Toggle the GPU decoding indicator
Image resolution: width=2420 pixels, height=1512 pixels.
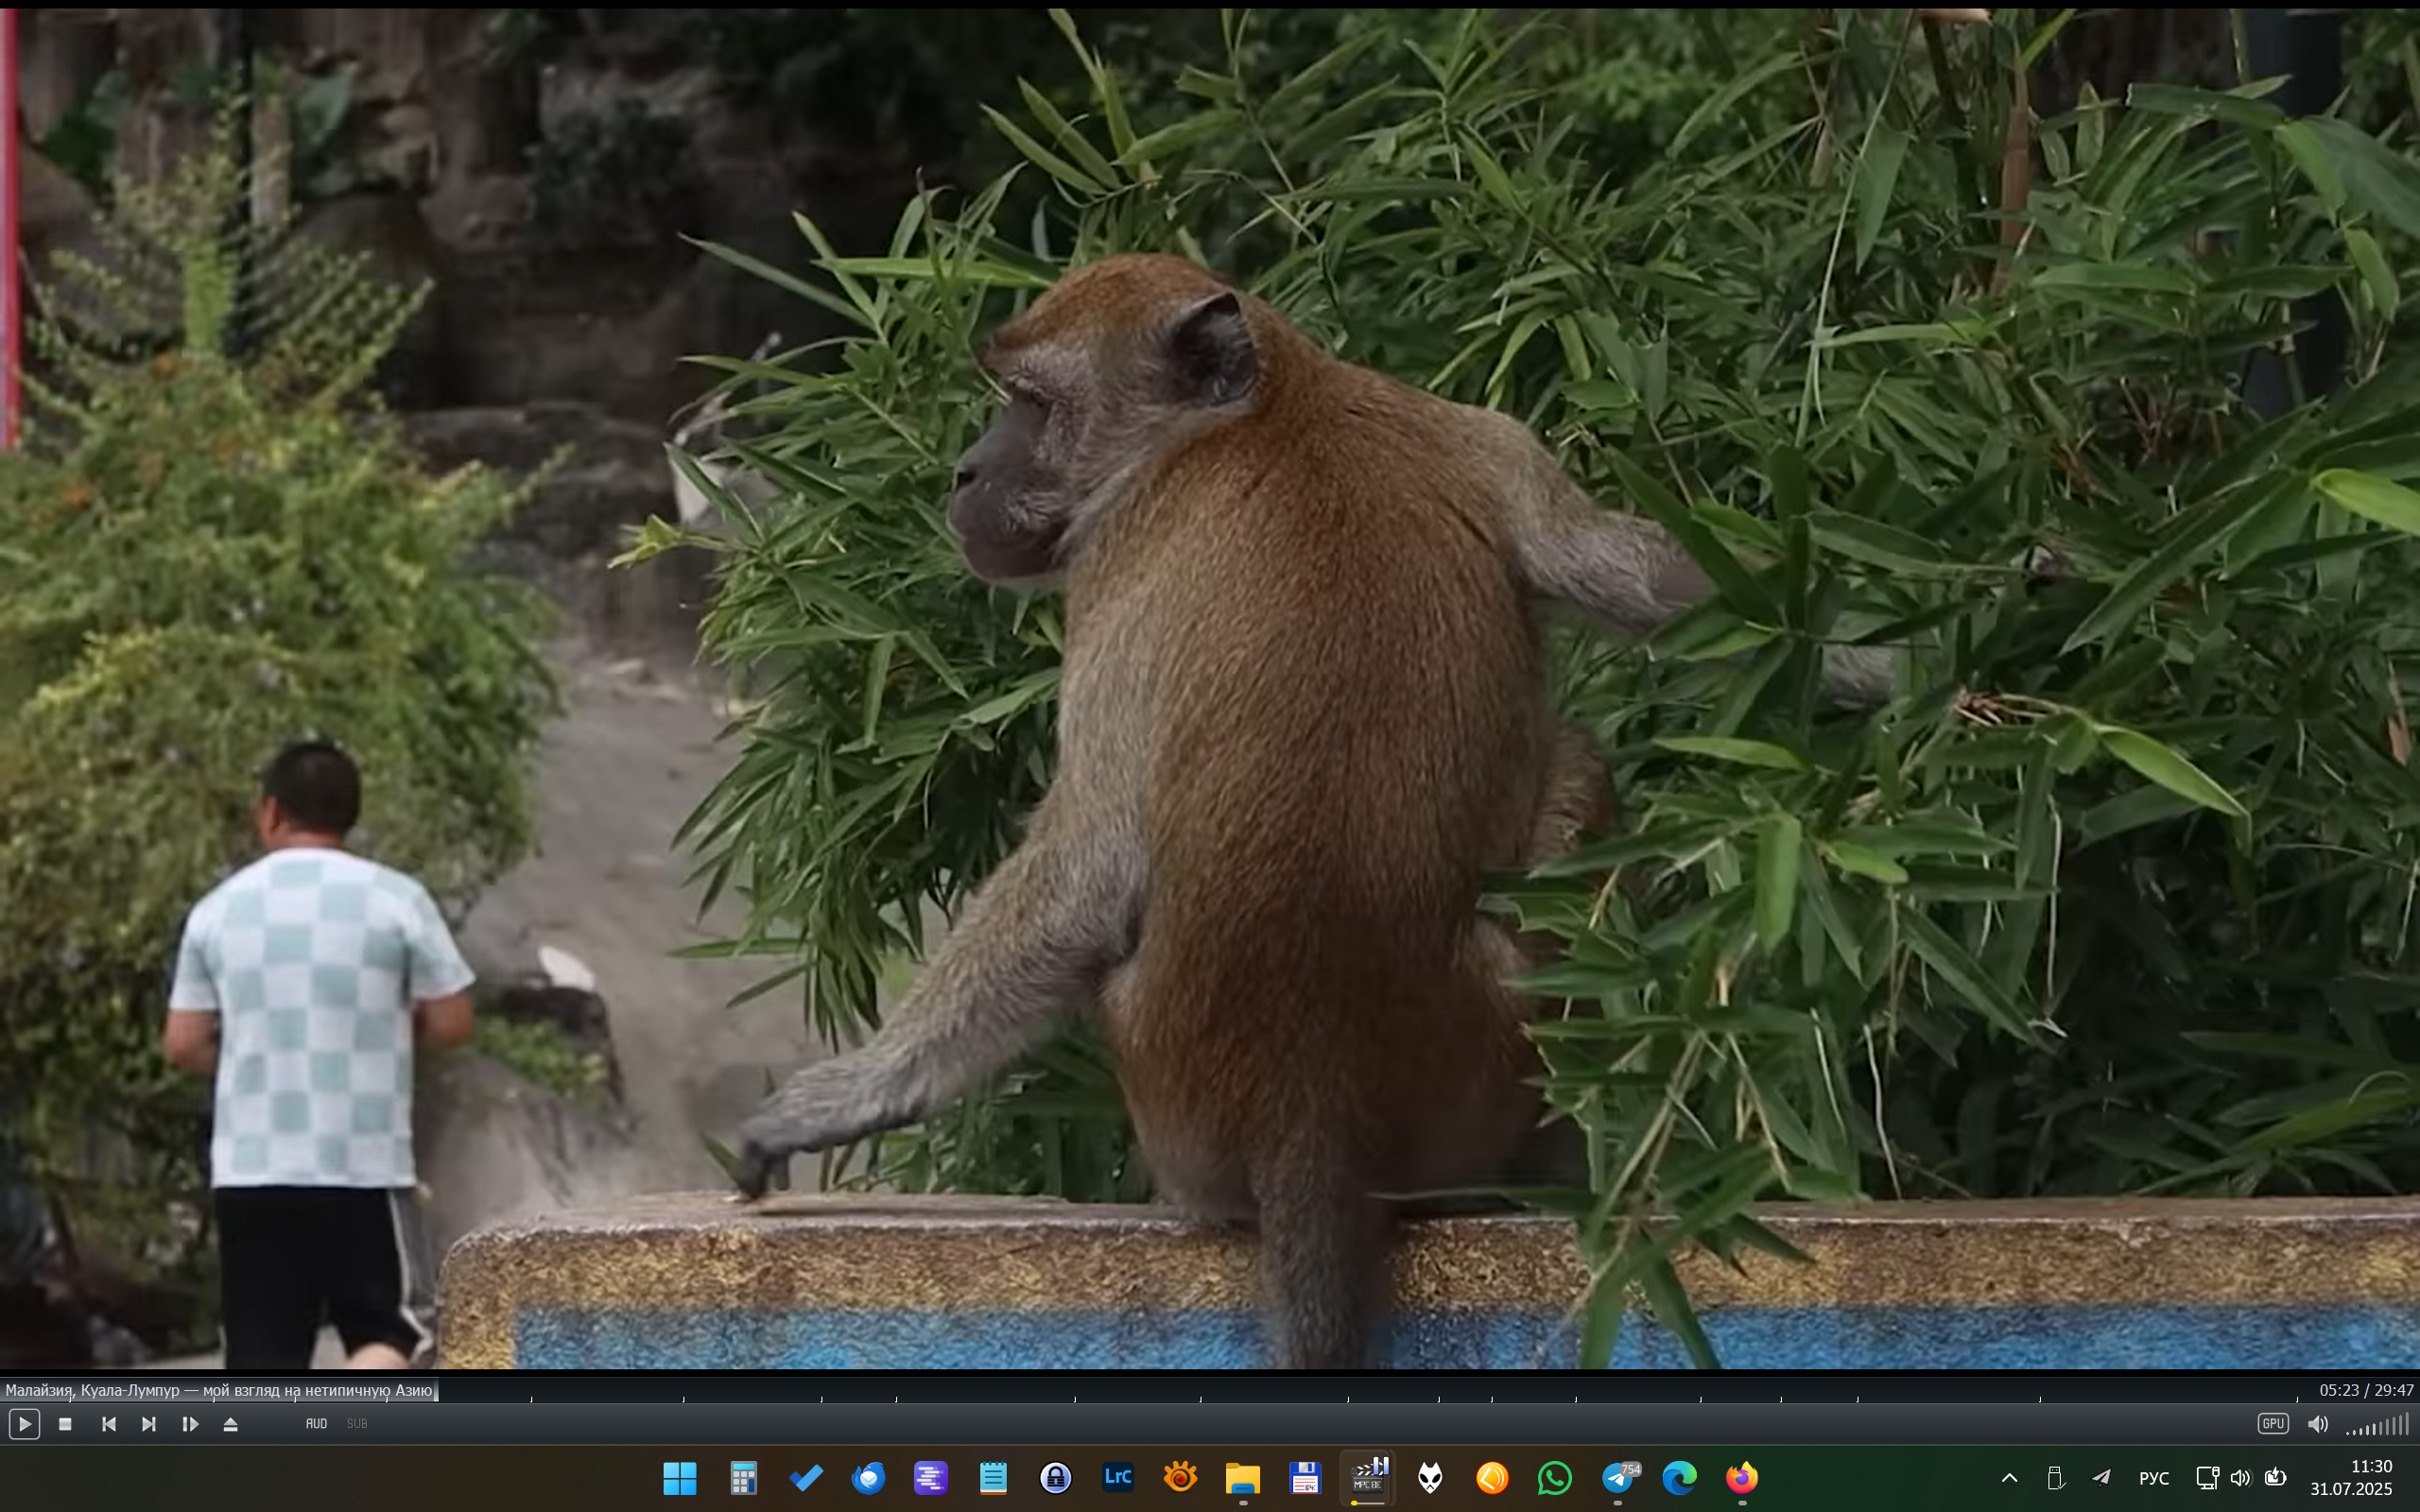point(2272,1423)
